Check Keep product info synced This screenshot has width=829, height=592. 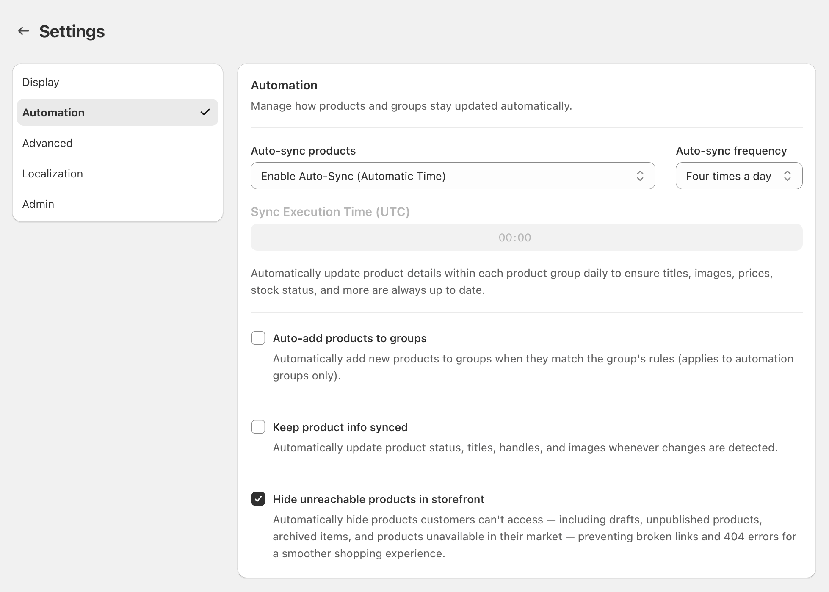(x=258, y=427)
